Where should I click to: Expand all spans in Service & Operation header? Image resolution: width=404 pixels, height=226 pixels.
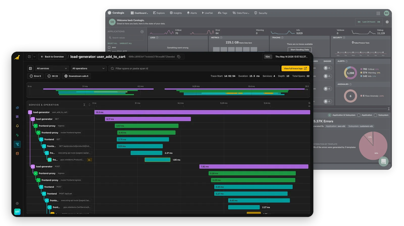click(89, 105)
